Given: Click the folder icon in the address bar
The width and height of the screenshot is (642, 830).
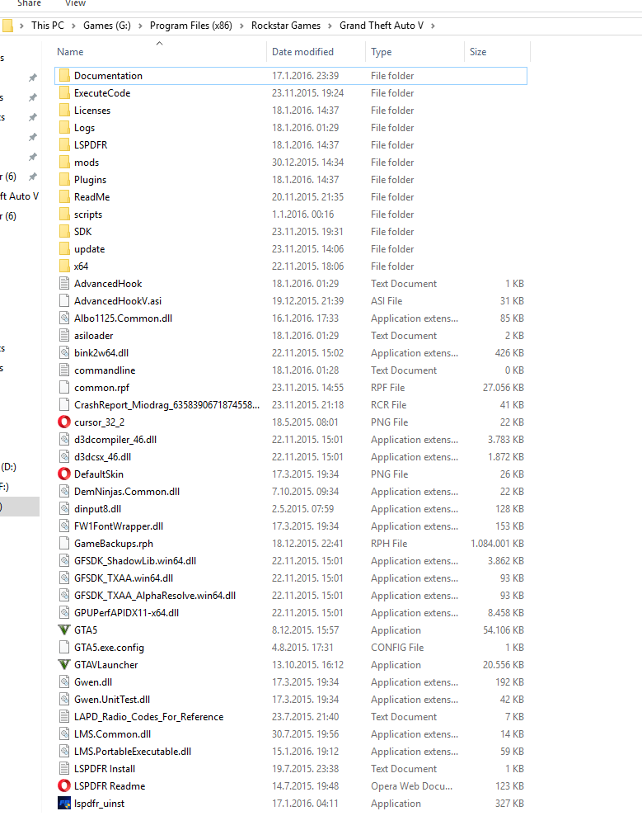Looking at the screenshot, I should coord(7,26).
